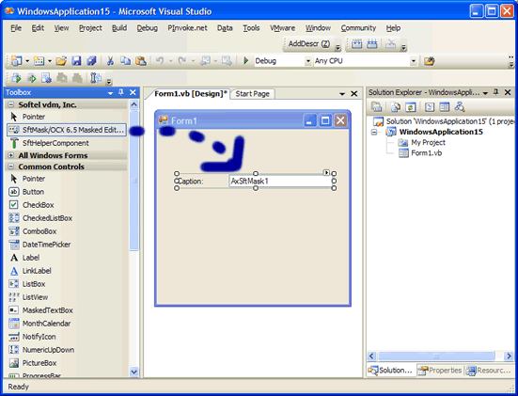The width and height of the screenshot is (518, 396).
Task: Click the Toolbox scroll down arrow
Action: 133,372
